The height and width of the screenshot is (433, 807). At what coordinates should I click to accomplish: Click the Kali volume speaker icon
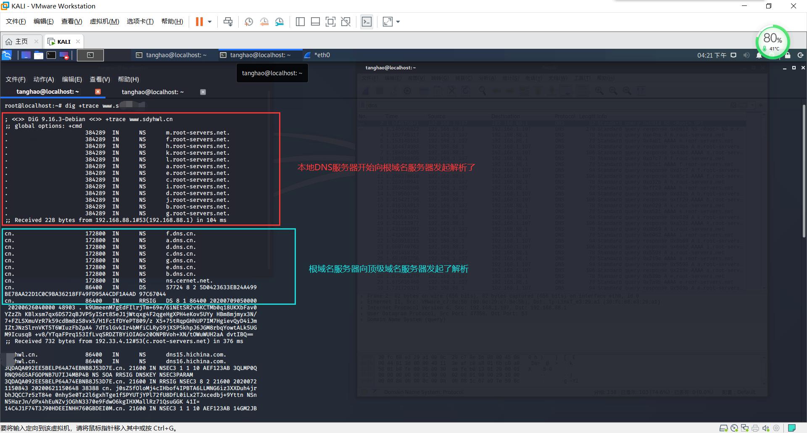pyautogui.click(x=746, y=55)
